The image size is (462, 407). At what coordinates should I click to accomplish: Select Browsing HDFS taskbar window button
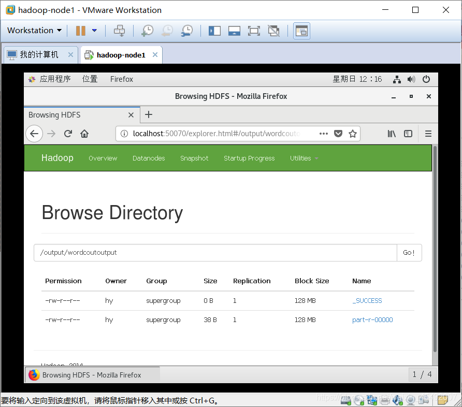point(93,375)
